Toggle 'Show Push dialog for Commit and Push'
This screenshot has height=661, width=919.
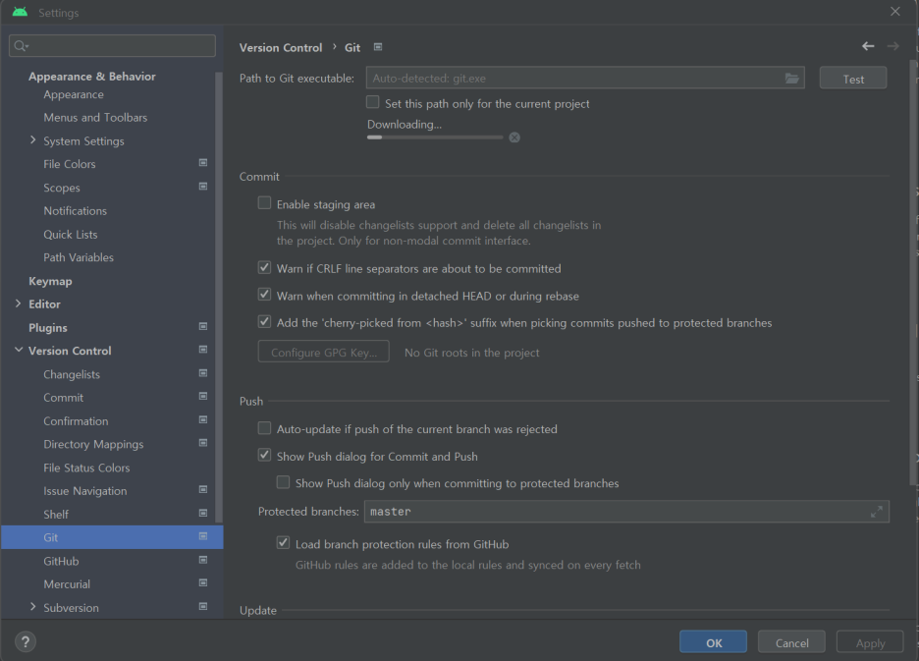tap(264, 455)
